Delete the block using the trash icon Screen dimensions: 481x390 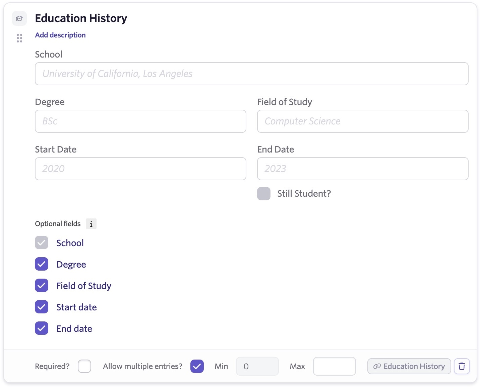tap(462, 366)
